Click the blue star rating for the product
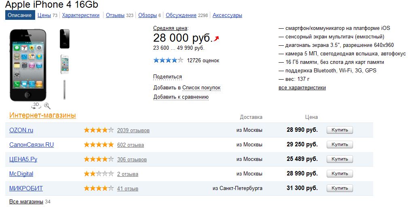410x207 pixels. click(x=168, y=60)
